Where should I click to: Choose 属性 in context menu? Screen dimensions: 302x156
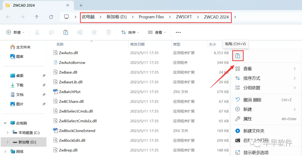[x=266, y=119]
